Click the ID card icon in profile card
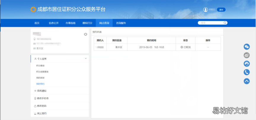 point(34,44)
